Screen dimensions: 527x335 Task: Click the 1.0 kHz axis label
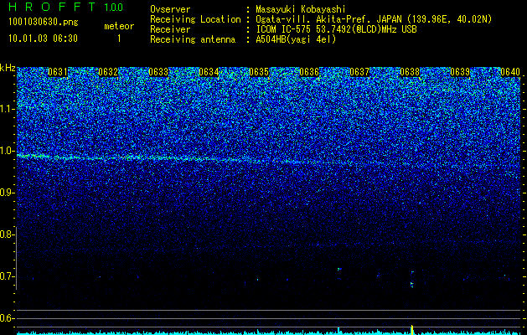coord(8,151)
